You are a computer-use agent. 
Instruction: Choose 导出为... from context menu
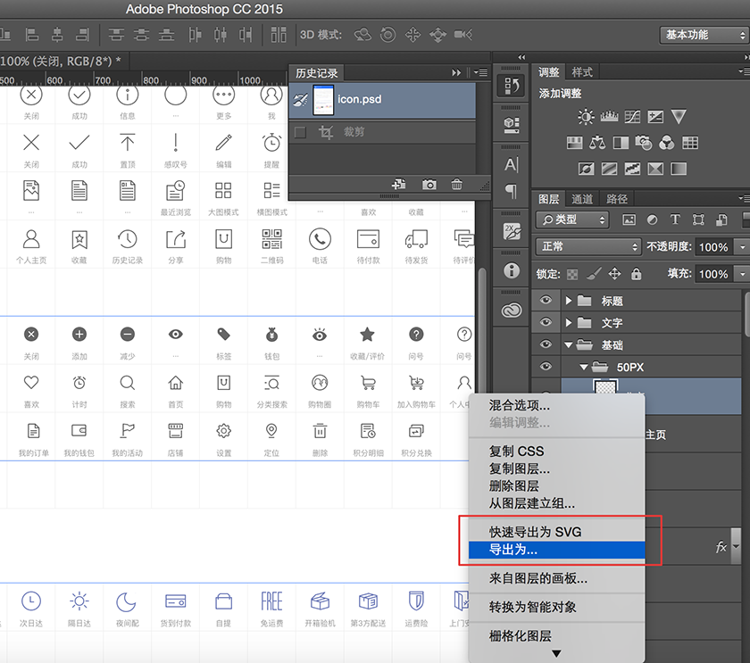pyautogui.click(x=557, y=550)
